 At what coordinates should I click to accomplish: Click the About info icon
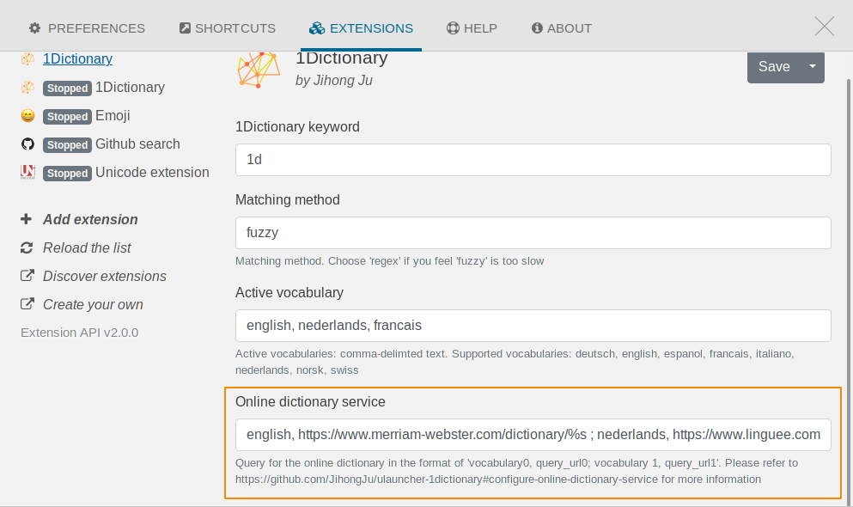537,27
